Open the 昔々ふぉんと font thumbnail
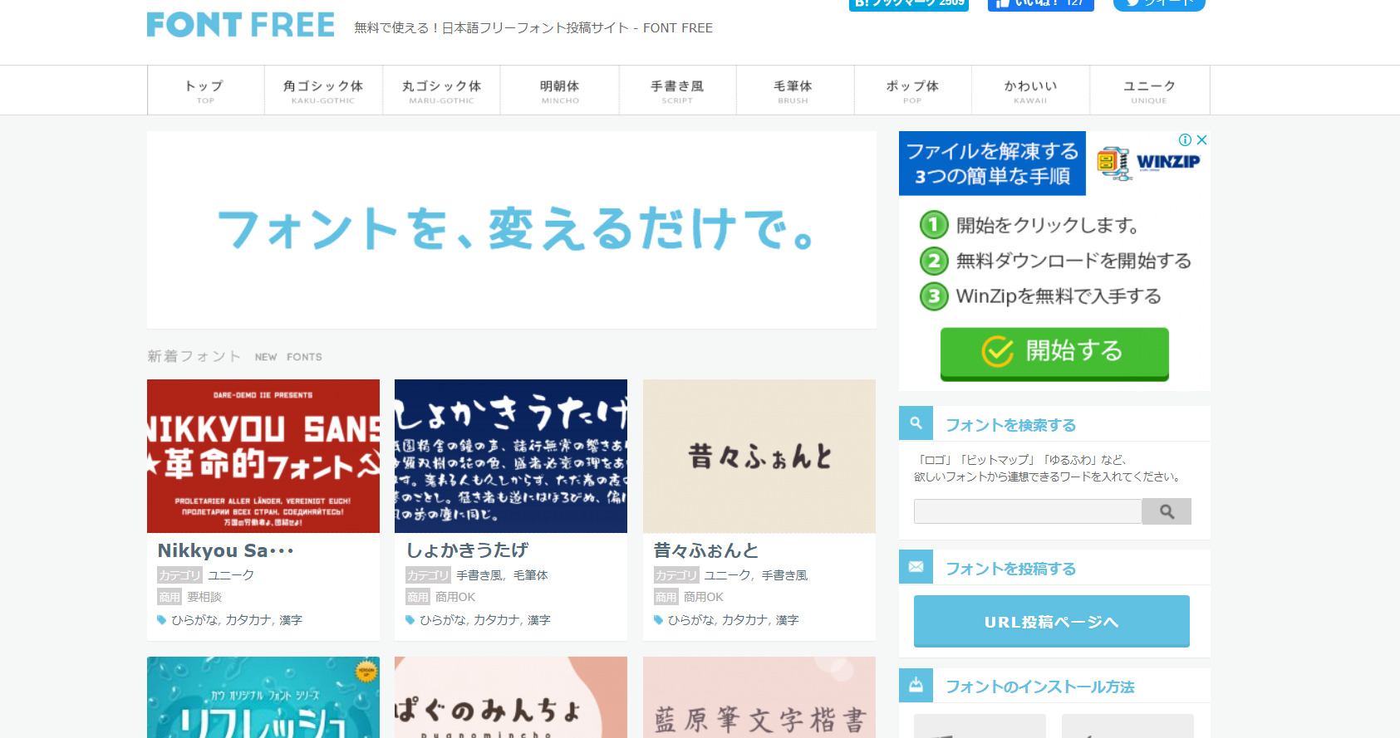This screenshot has width=1400, height=738. pyautogui.click(x=759, y=456)
